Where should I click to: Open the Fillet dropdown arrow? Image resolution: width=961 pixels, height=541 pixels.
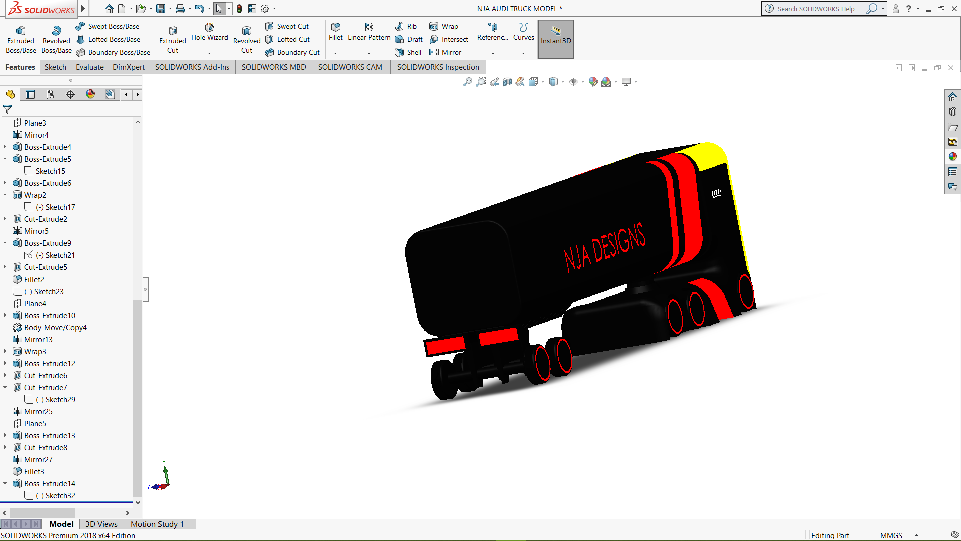coord(335,53)
